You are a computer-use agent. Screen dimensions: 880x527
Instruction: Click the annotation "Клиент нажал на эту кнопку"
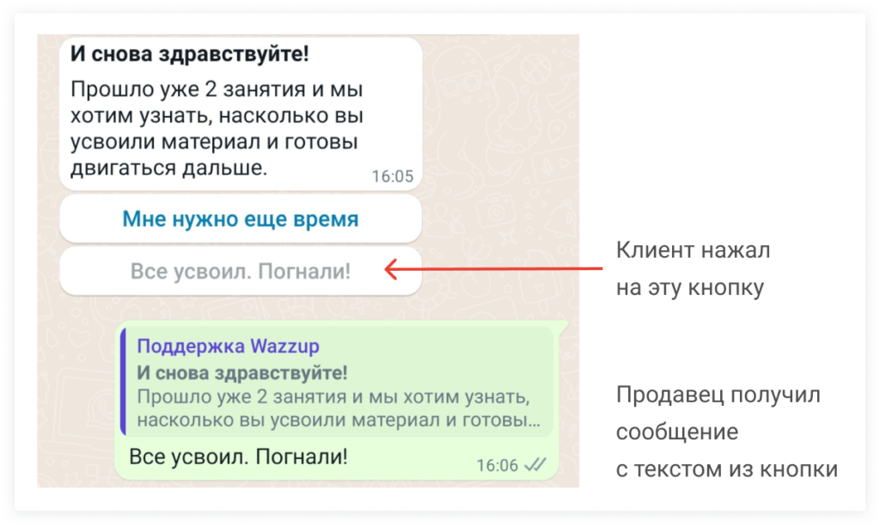click(x=692, y=269)
